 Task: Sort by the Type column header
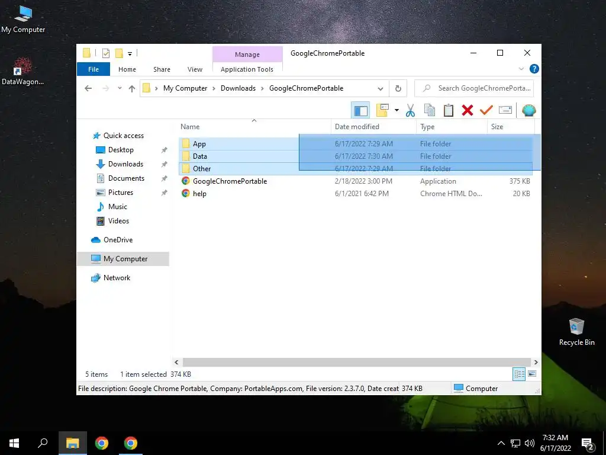click(452, 127)
